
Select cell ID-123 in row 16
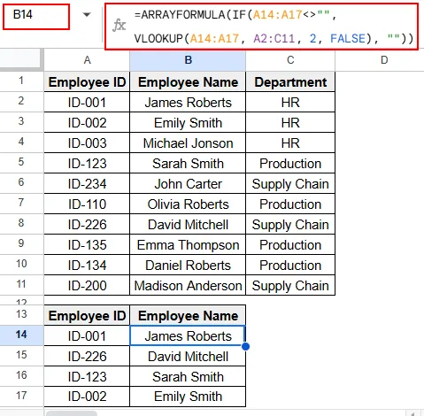pyautogui.click(x=87, y=376)
